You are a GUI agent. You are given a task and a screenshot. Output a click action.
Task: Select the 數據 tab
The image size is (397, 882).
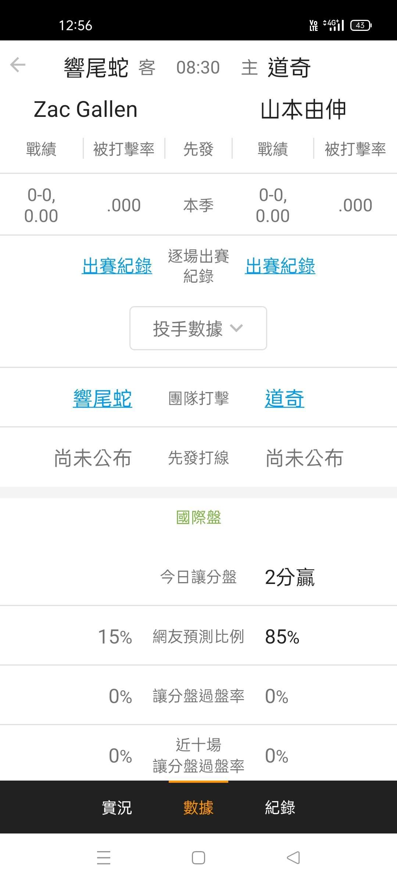198,808
